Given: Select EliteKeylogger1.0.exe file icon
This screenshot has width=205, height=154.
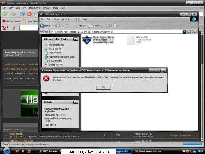Looking at the screenshot, I should tap(87, 40).
